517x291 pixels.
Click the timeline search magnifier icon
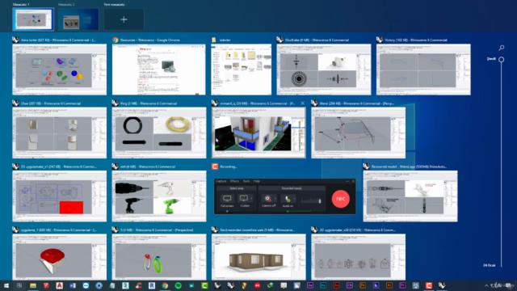(x=501, y=48)
